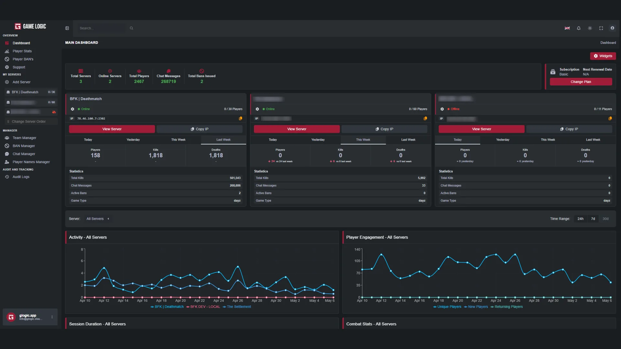The height and width of the screenshot is (349, 621).
Task: Focus the Search input field
Action: [102, 28]
